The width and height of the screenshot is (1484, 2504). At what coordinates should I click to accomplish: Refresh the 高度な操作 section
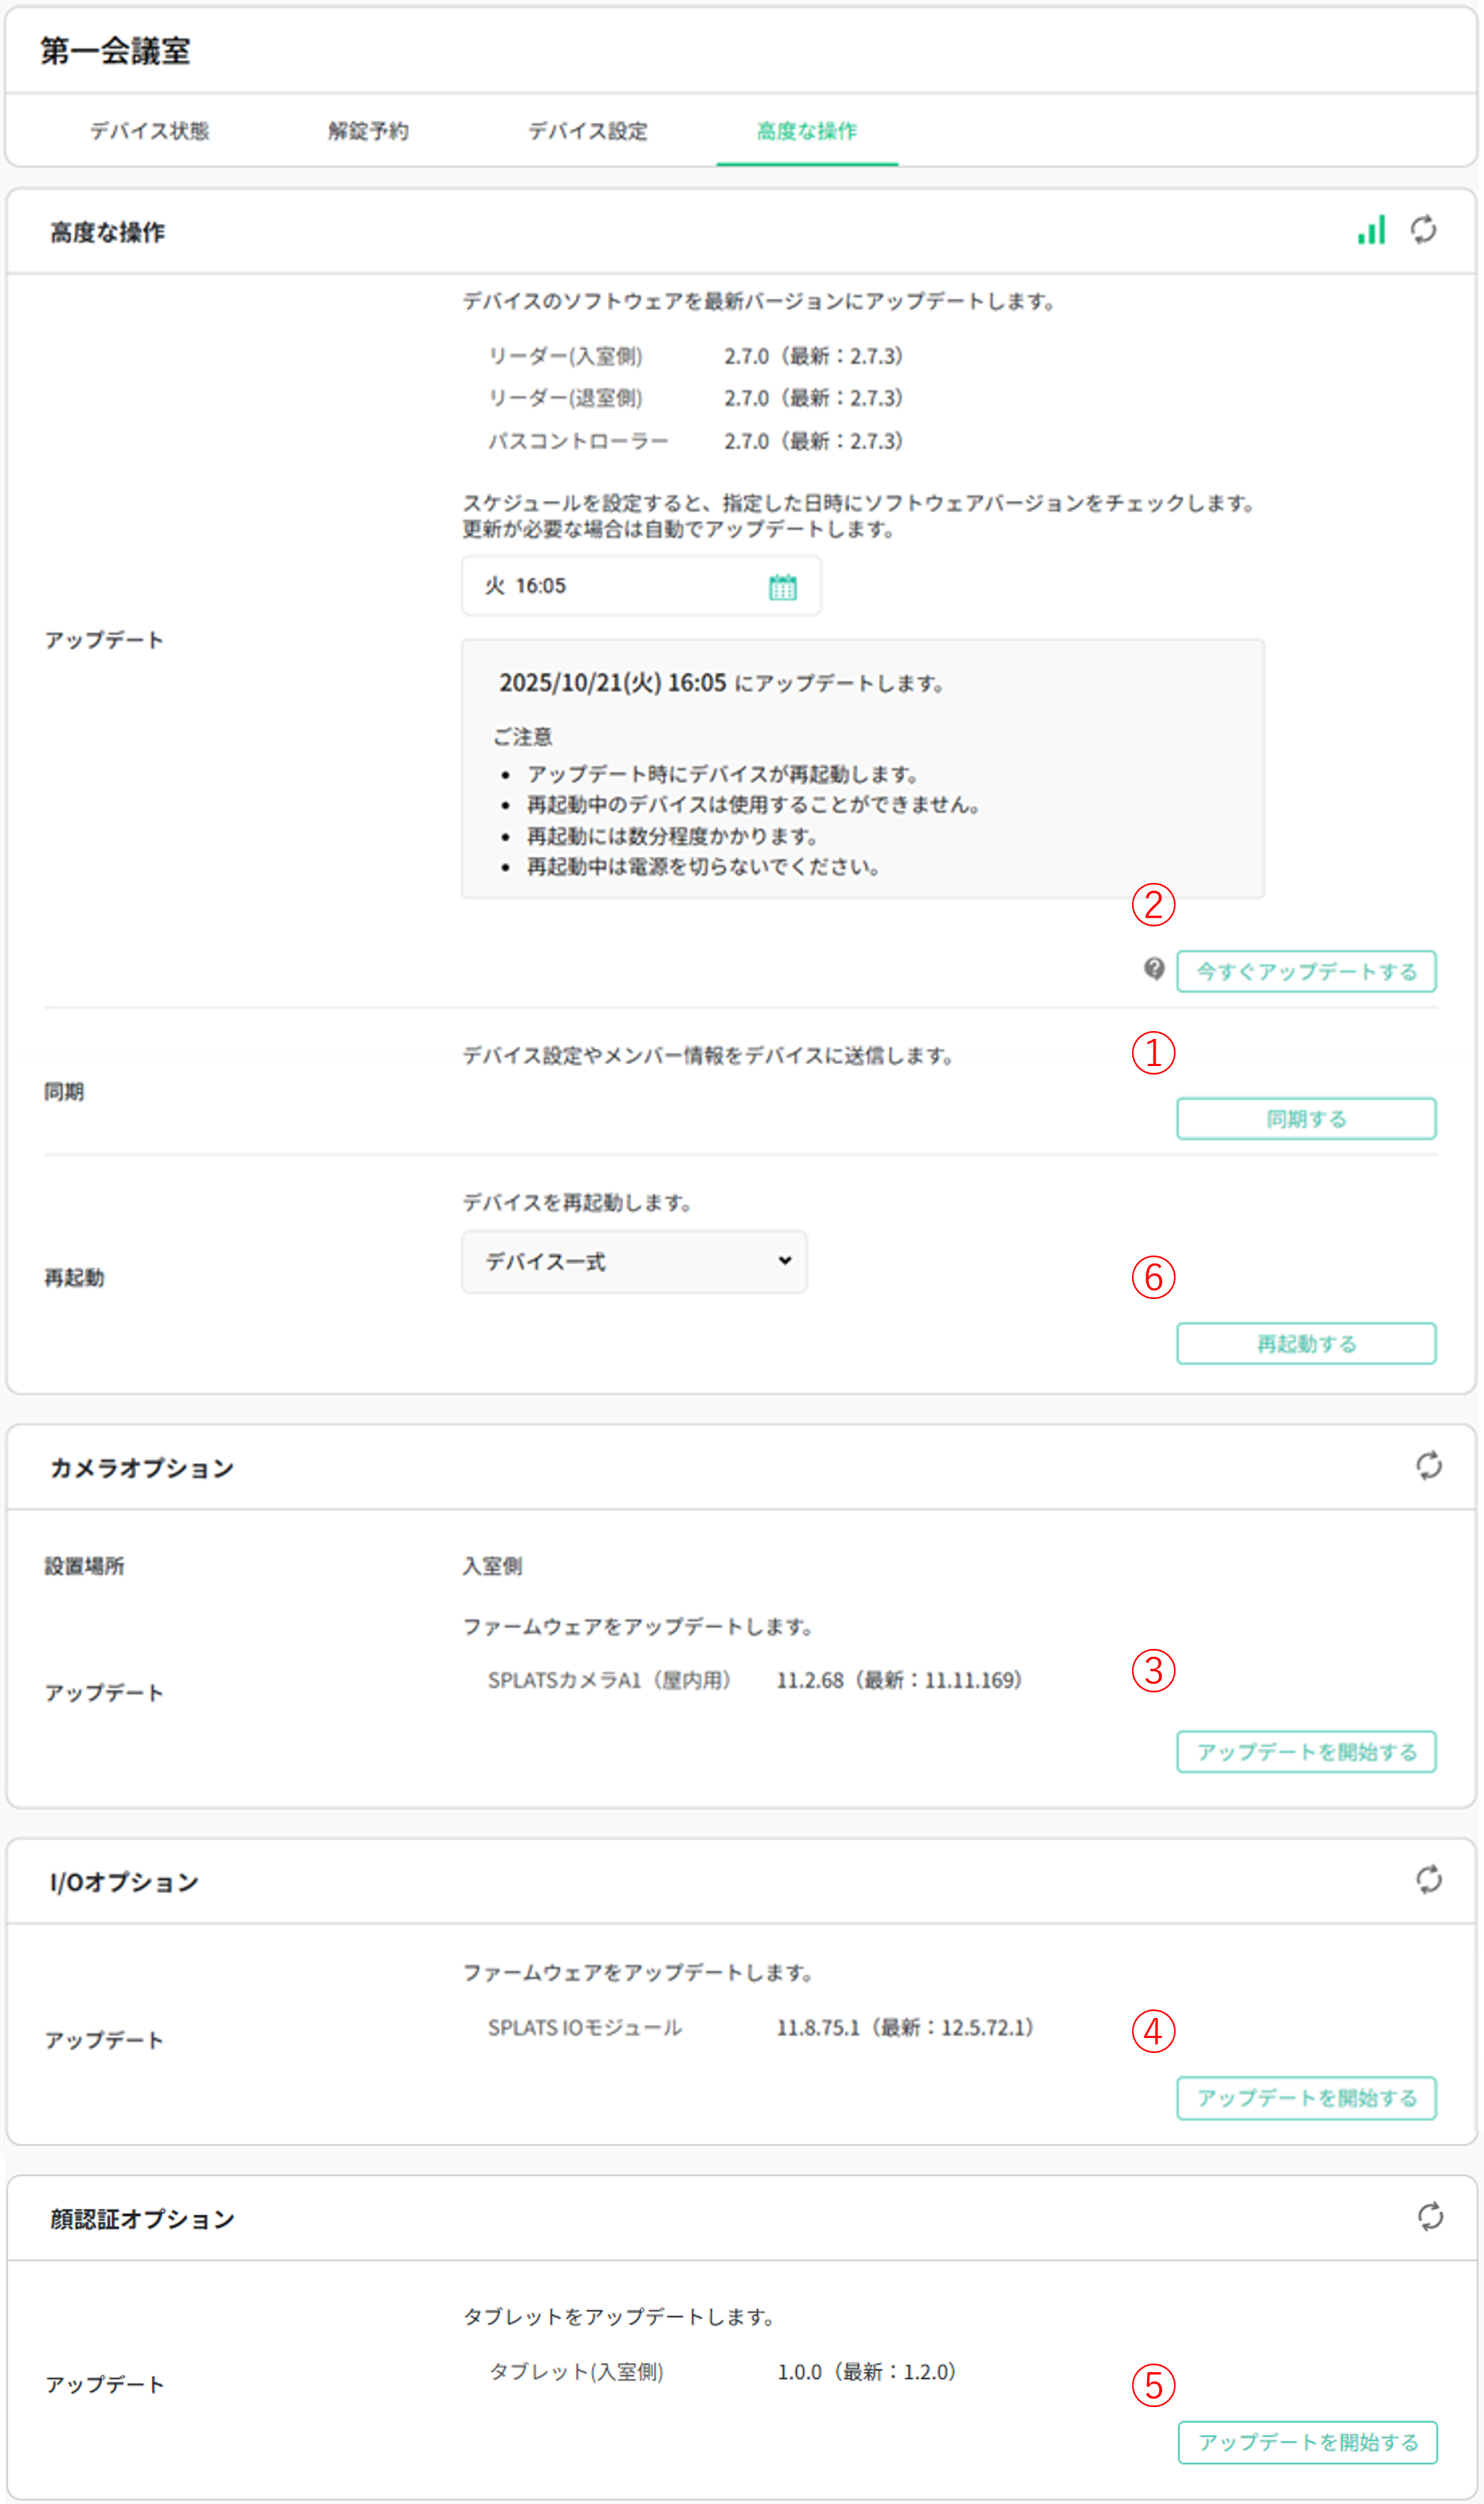pyautogui.click(x=1423, y=229)
